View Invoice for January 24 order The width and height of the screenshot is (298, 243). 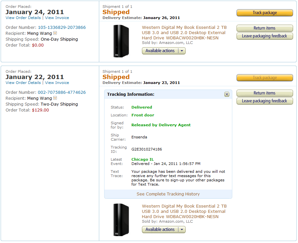[57, 18]
